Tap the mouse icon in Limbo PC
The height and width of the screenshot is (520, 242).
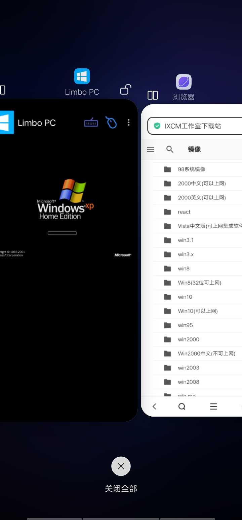click(x=111, y=123)
